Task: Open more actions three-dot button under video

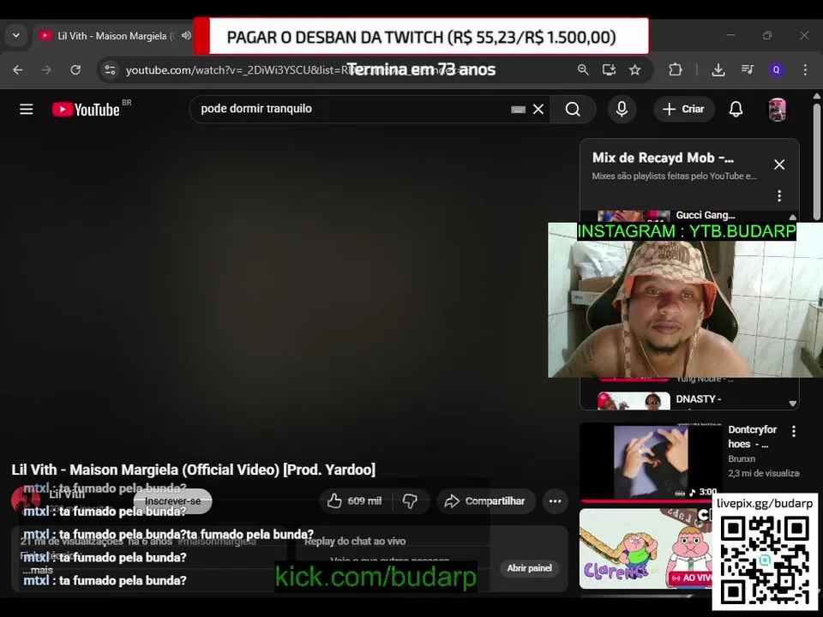Action: coord(556,501)
